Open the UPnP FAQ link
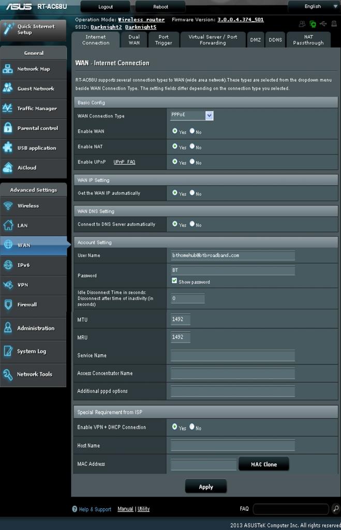 (x=124, y=163)
